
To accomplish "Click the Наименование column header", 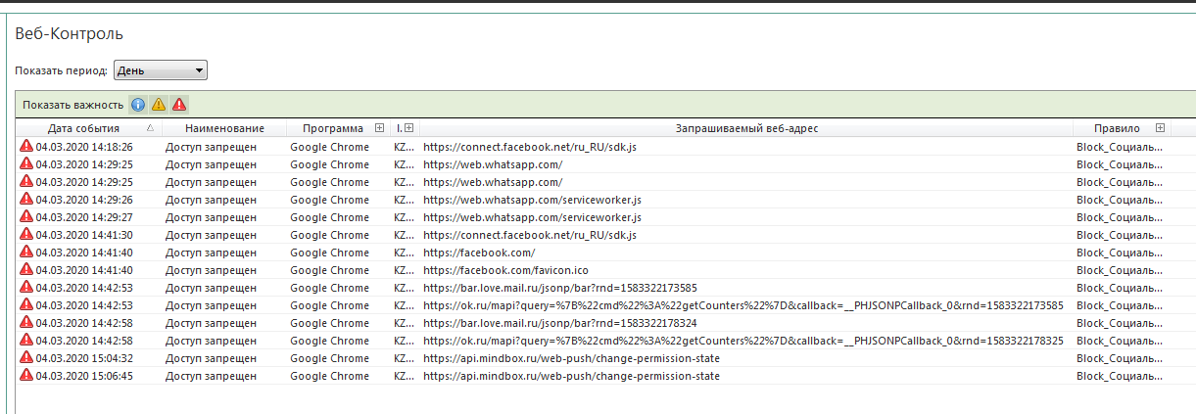I will [x=224, y=128].
